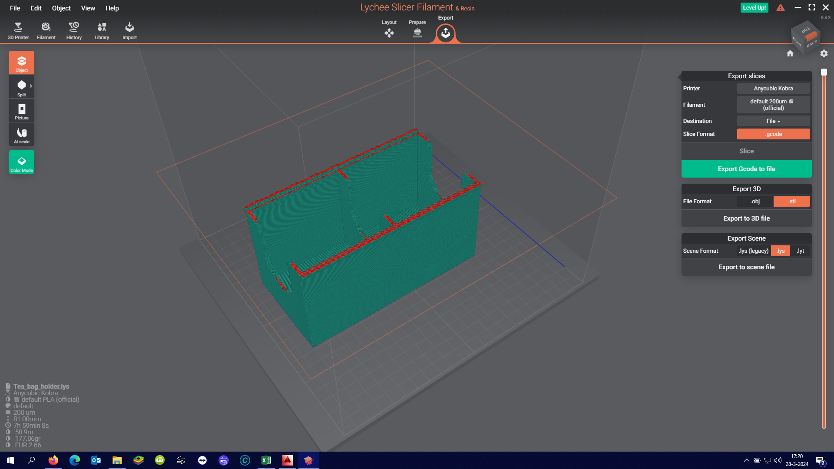This screenshot has height=469, width=834.
Task: Expand the Destination File dropdown
Action: pos(774,121)
